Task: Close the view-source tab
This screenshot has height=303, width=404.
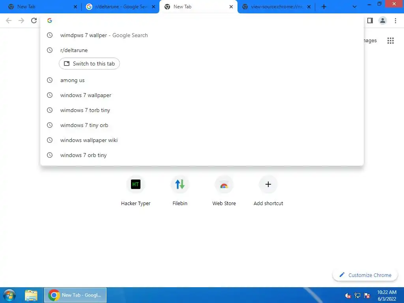Action: [x=309, y=7]
